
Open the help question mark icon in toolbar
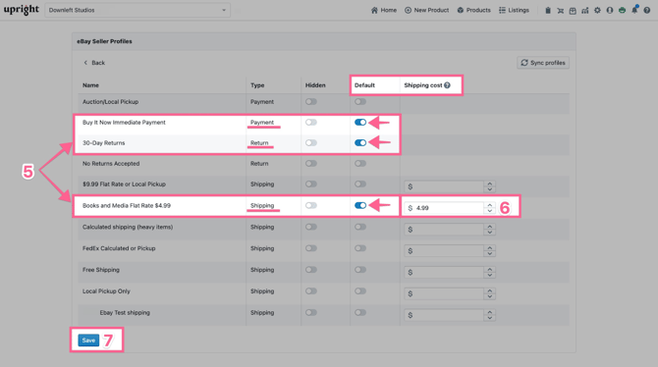coord(647,11)
